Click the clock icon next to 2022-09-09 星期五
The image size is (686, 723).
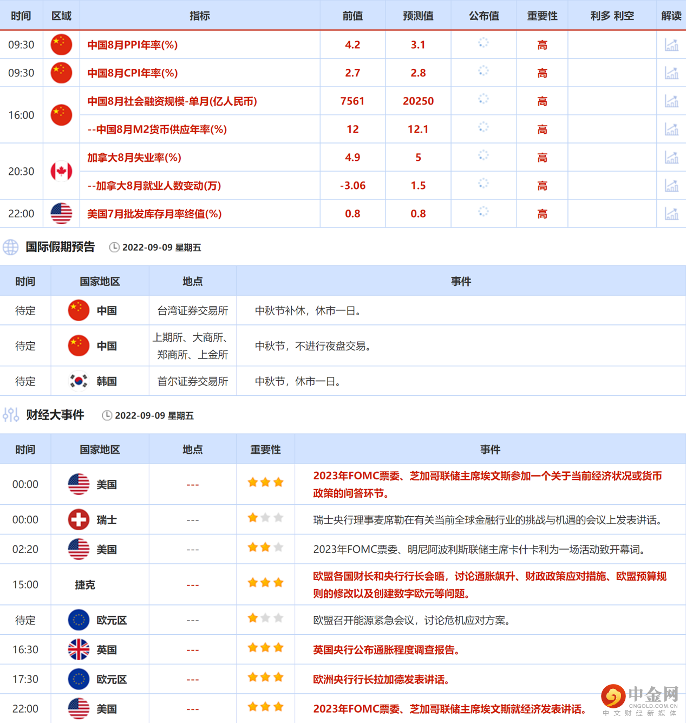(115, 247)
